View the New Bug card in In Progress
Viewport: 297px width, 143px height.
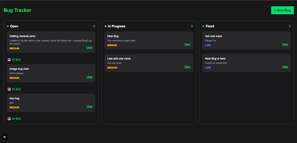(x=187, y=44)
